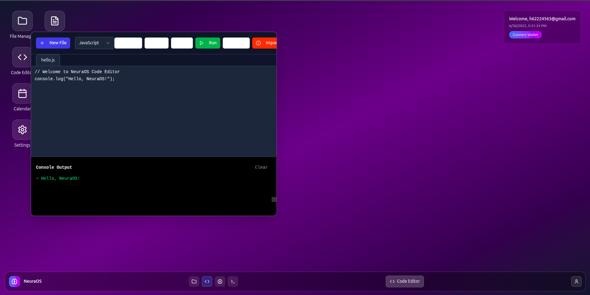The height and width of the screenshot is (295, 590).
Task: Create a file with the New File button
Action: (53, 43)
